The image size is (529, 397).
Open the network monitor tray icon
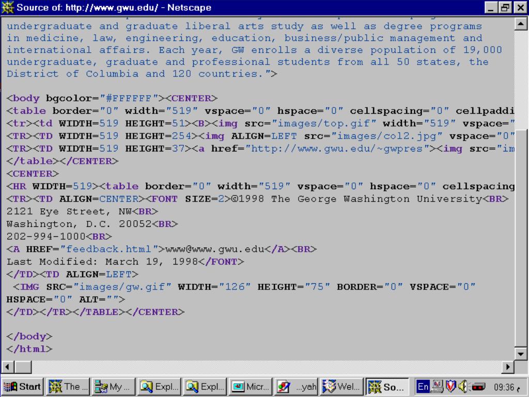pyautogui.click(x=438, y=386)
